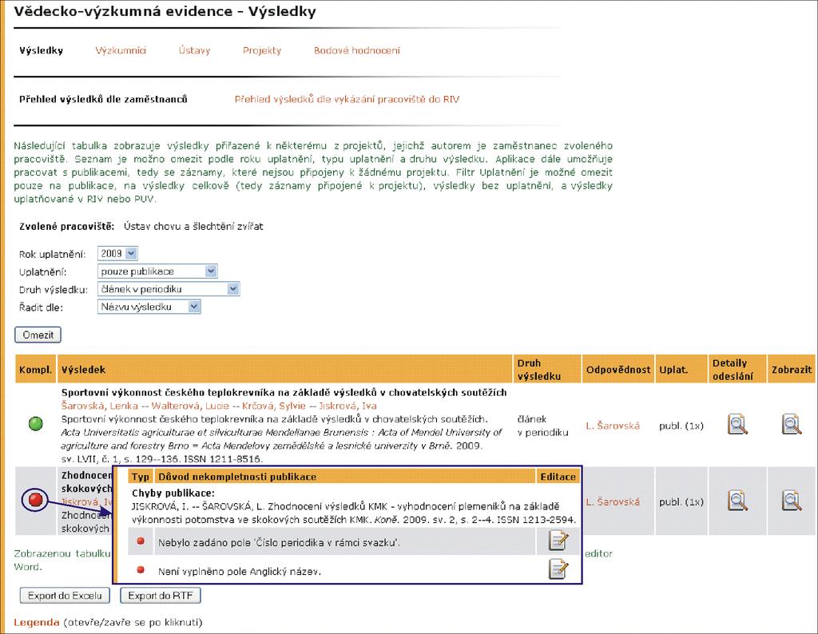Open send details for the Sportovní výkonnost row
818x634 pixels.
tap(737, 425)
